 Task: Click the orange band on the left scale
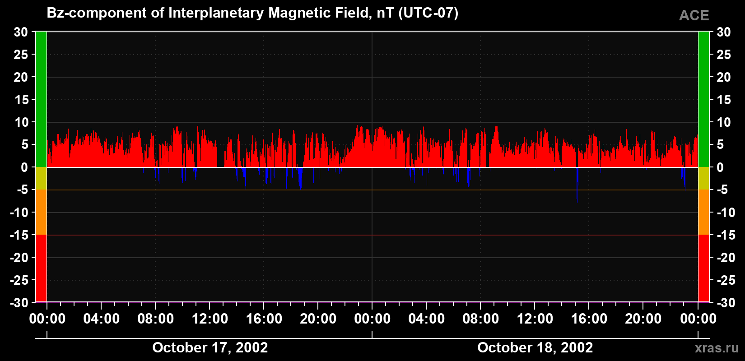(x=41, y=212)
